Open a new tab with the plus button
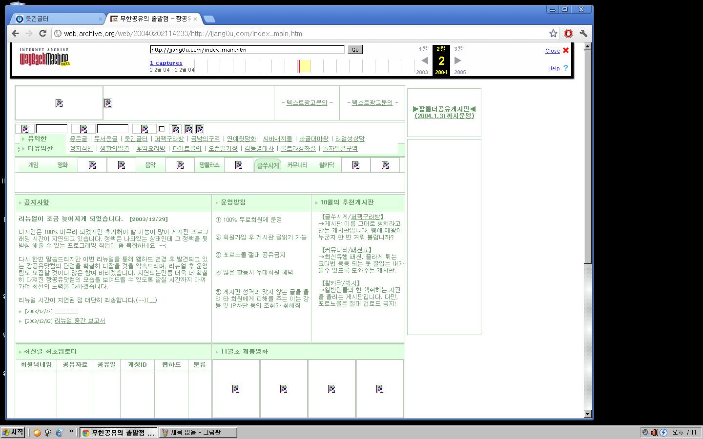Viewport: 703px width, 439px height. [209, 19]
